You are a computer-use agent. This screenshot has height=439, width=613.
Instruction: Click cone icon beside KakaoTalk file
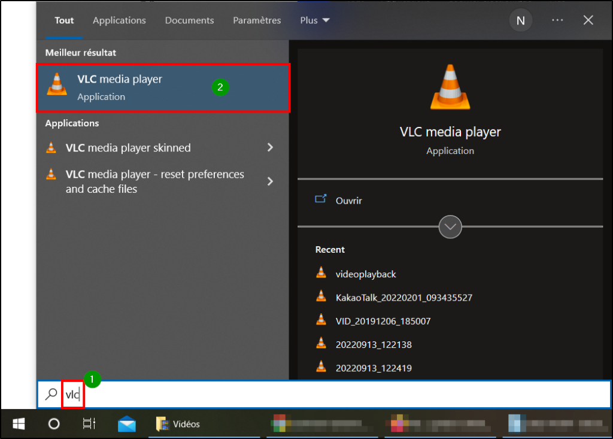(x=321, y=296)
